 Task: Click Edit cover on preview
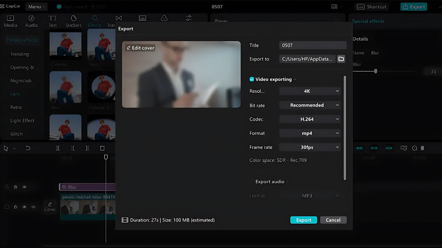click(x=140, y=48)
